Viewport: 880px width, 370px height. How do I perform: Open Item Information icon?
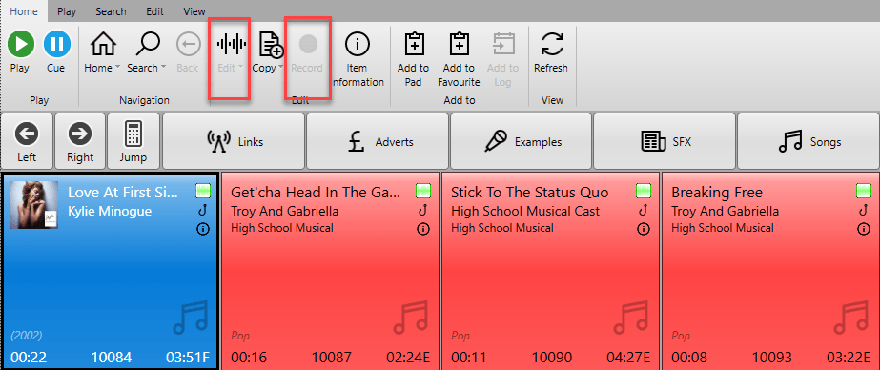tap(357, 44)
